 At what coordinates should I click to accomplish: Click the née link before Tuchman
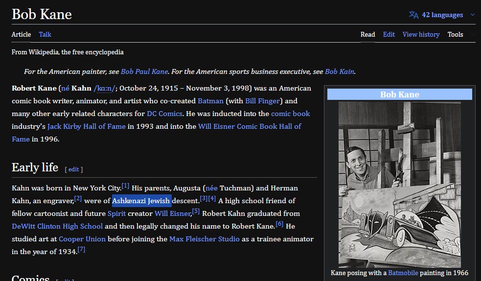211,188
